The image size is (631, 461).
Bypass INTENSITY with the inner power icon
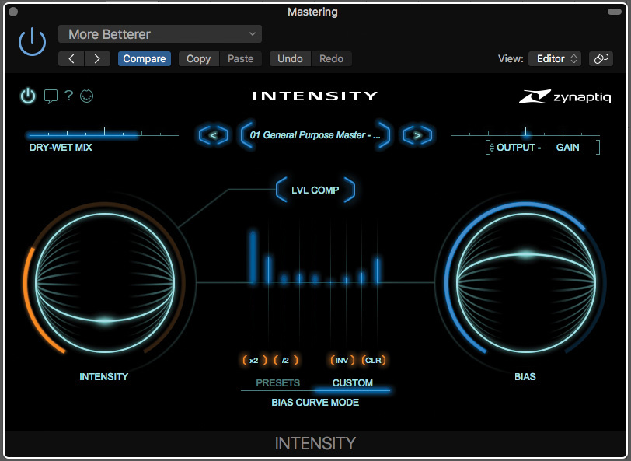click(x=28, y=96)
